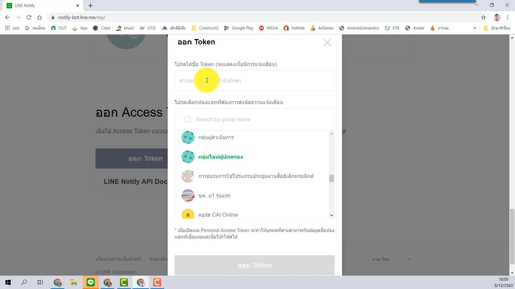
Task: Open File Explorer from the taskbar
Action: pos(74,282)
